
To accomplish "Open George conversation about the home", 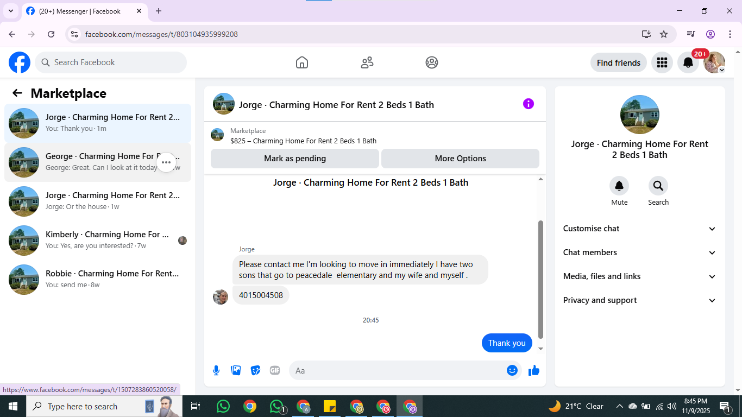I will (x=98, y=162).
